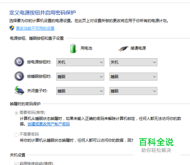190x165 pixels.
Task: Click 唤醒时的密码保护 section title
Action: tap(25, 104)
